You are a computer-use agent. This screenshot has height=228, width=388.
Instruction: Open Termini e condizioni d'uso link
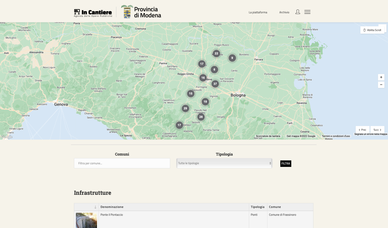tap(336, 136)
